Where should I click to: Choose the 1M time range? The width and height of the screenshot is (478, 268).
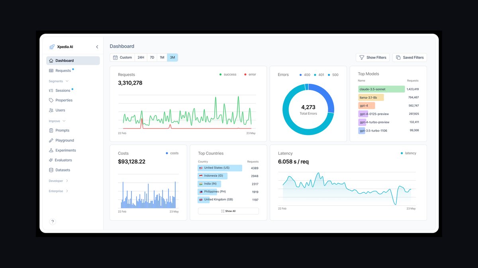(162, 58)
